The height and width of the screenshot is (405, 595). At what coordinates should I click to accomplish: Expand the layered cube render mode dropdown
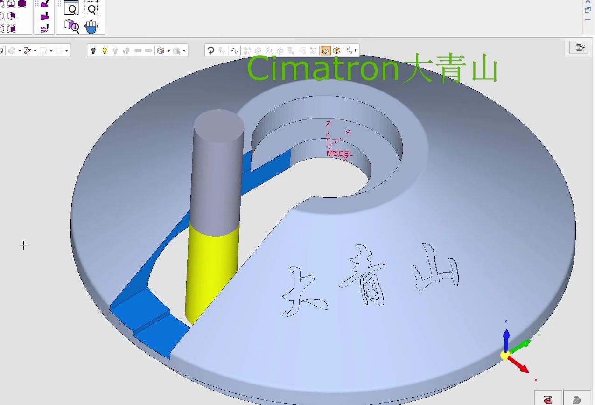[168, 51]
